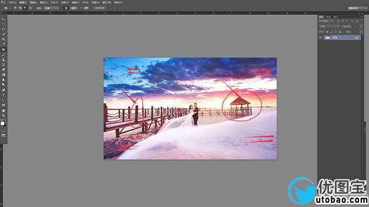Screen dimensions: 369x207
Task: Toggle the transparent checkbox in options bar
Action: pyautogui.click(x=82, y=8)
